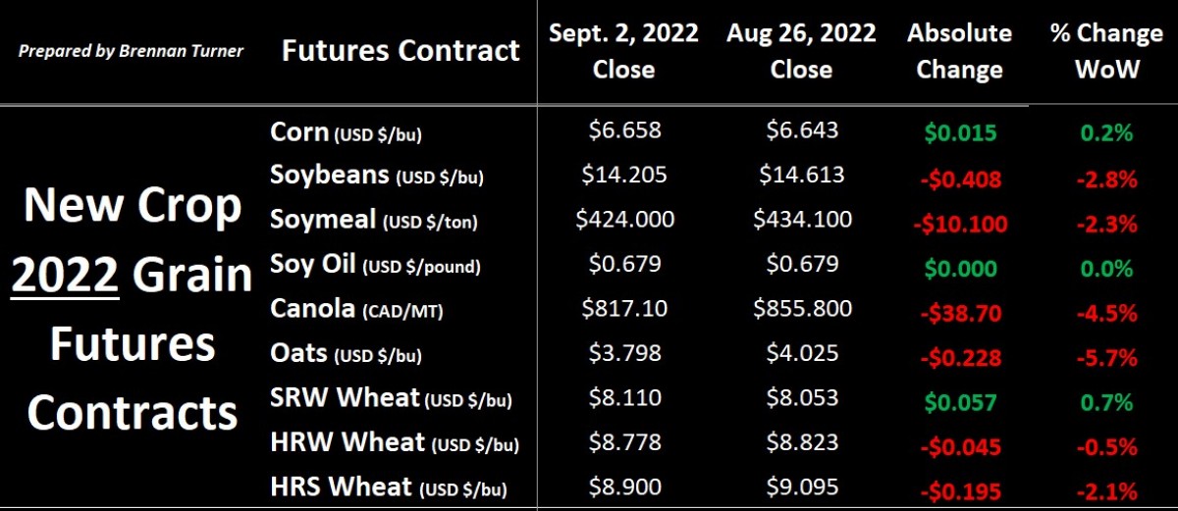The image size is (1178, 511).
Task: Click the Absolute Change column header
Action: (x=958, y=51)
